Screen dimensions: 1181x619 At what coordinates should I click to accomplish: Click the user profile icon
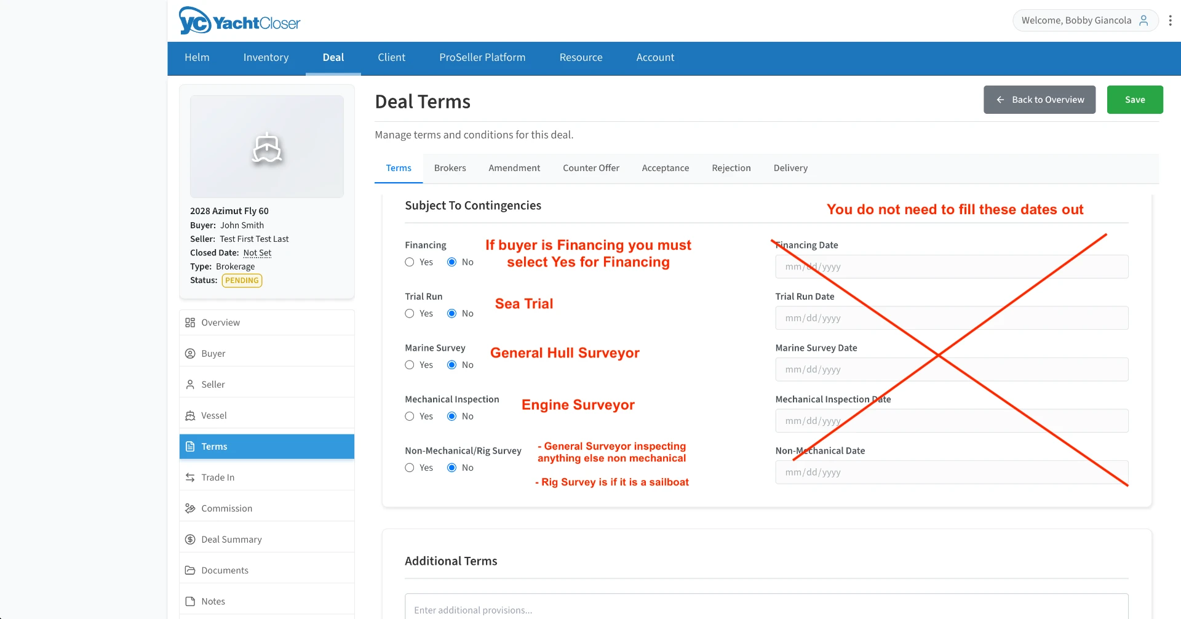(1143, 20)
